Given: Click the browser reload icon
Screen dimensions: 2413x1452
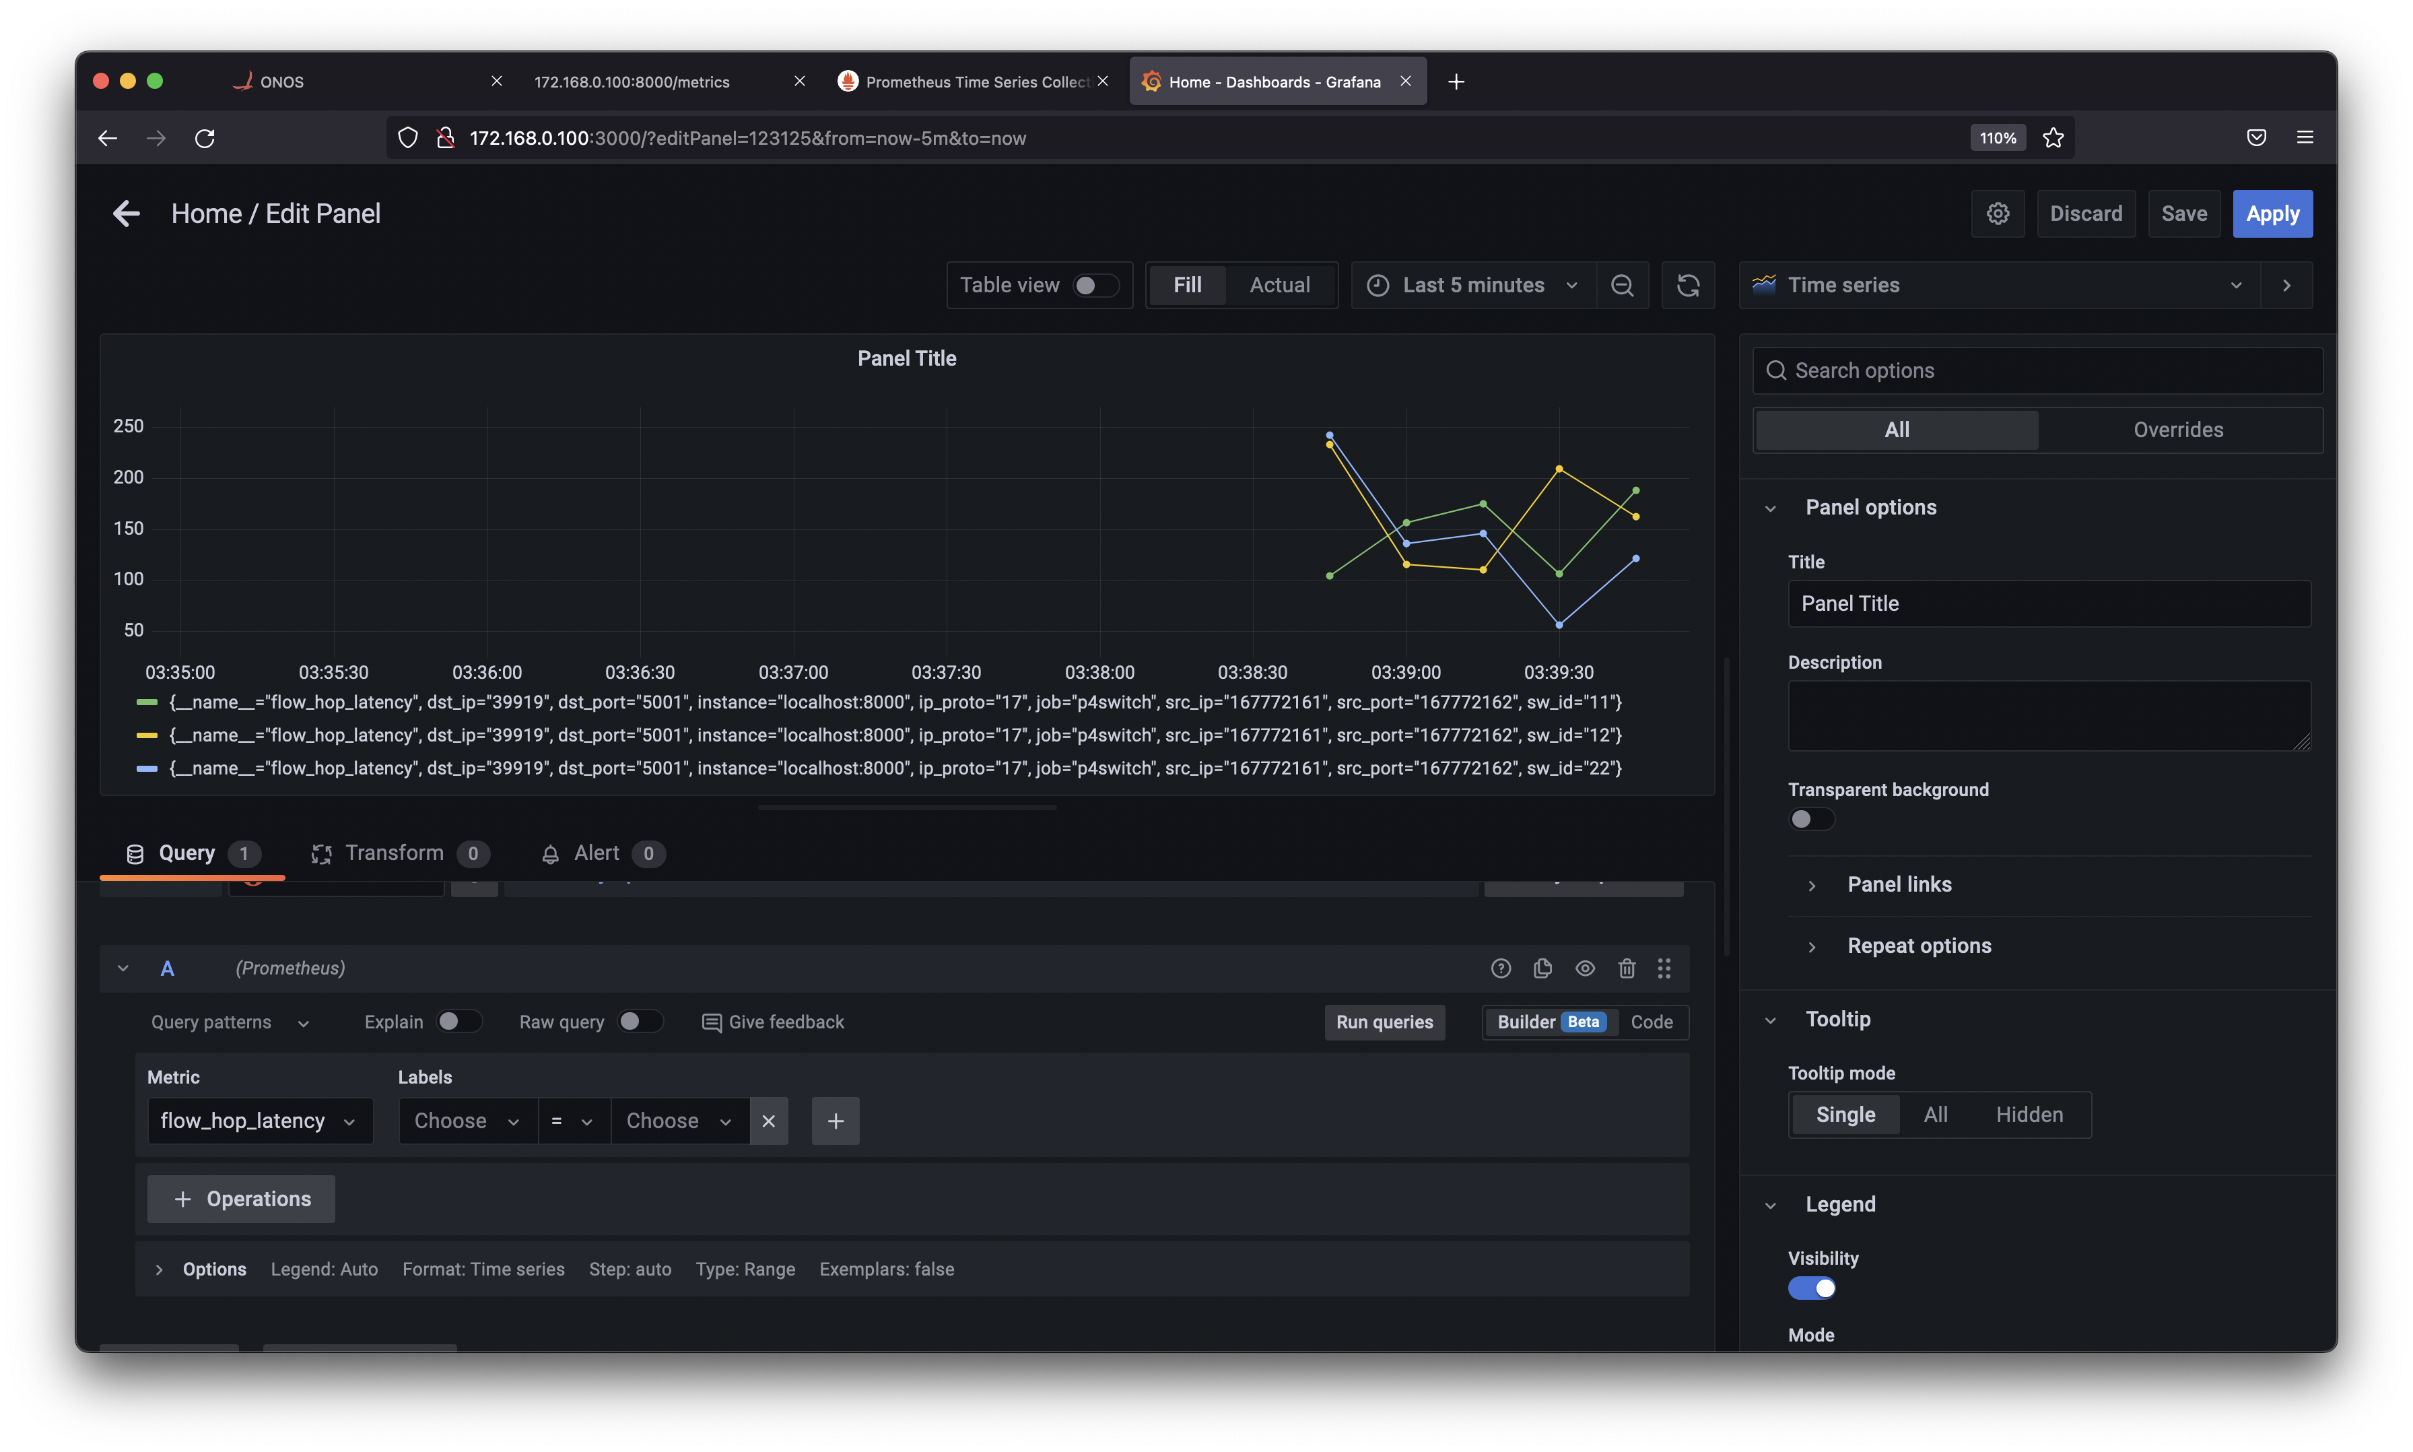Looking at the screenshot, I should [x=205, y=138].
